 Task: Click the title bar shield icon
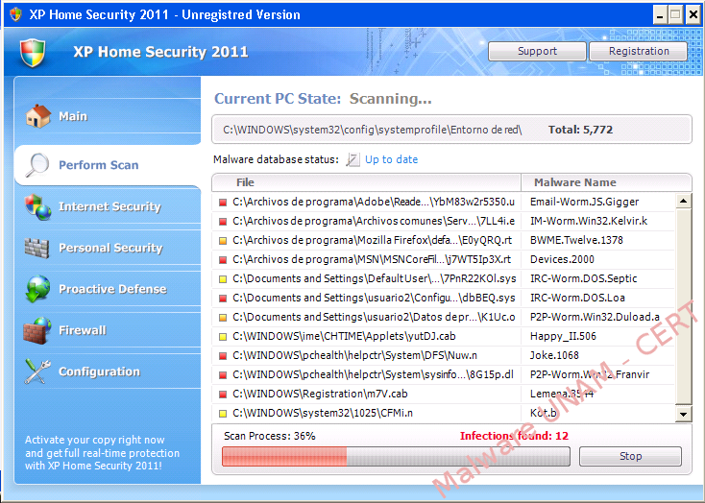click(x=15, y=14)
